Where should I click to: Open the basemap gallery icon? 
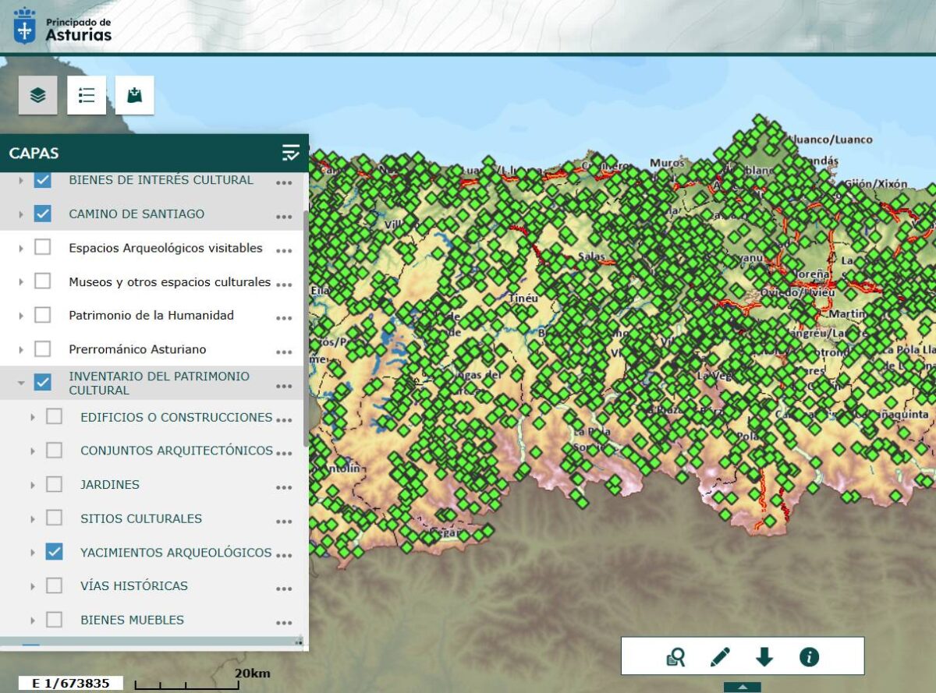[135, 95]
